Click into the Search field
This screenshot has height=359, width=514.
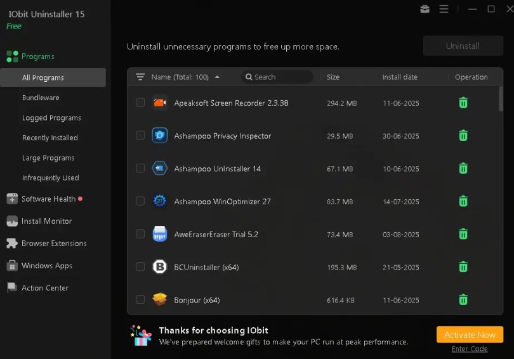[x=277, y=77]
